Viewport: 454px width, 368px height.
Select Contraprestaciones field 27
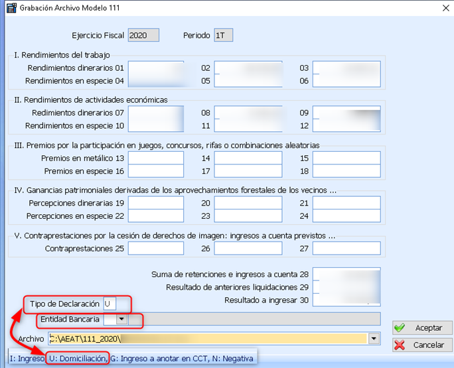pos(346,248)
